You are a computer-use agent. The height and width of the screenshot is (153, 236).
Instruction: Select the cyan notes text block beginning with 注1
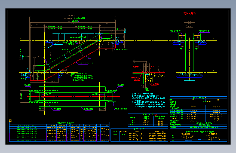point(148,100)
